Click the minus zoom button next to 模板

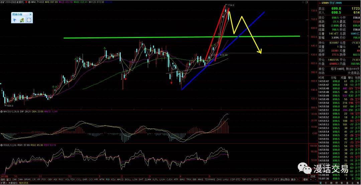pos(316,179)
